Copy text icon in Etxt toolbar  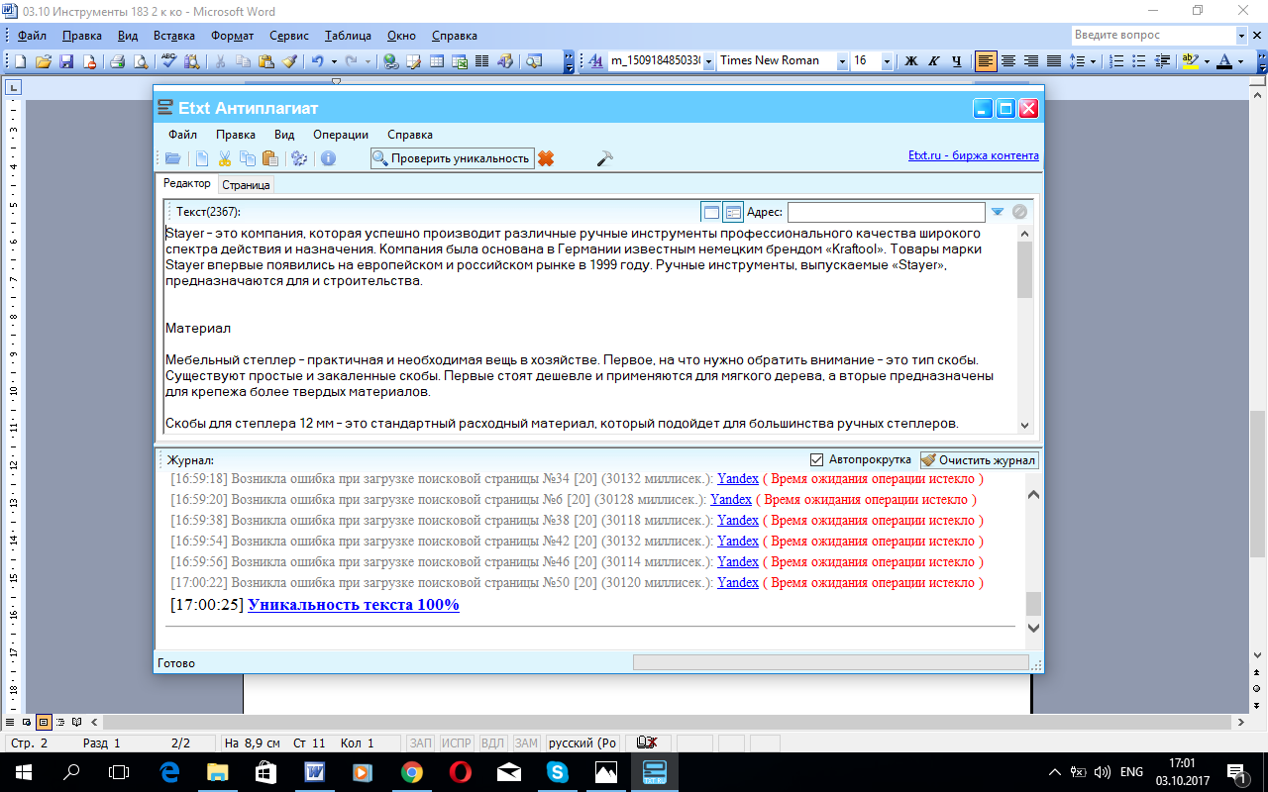(247, 158)
